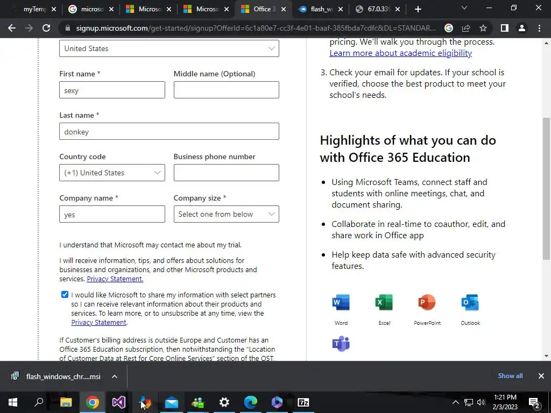The height and width of the screenshot is (413, 551).
Task: Click the scrollbar up arrow
Action: [x=546, y=43]
